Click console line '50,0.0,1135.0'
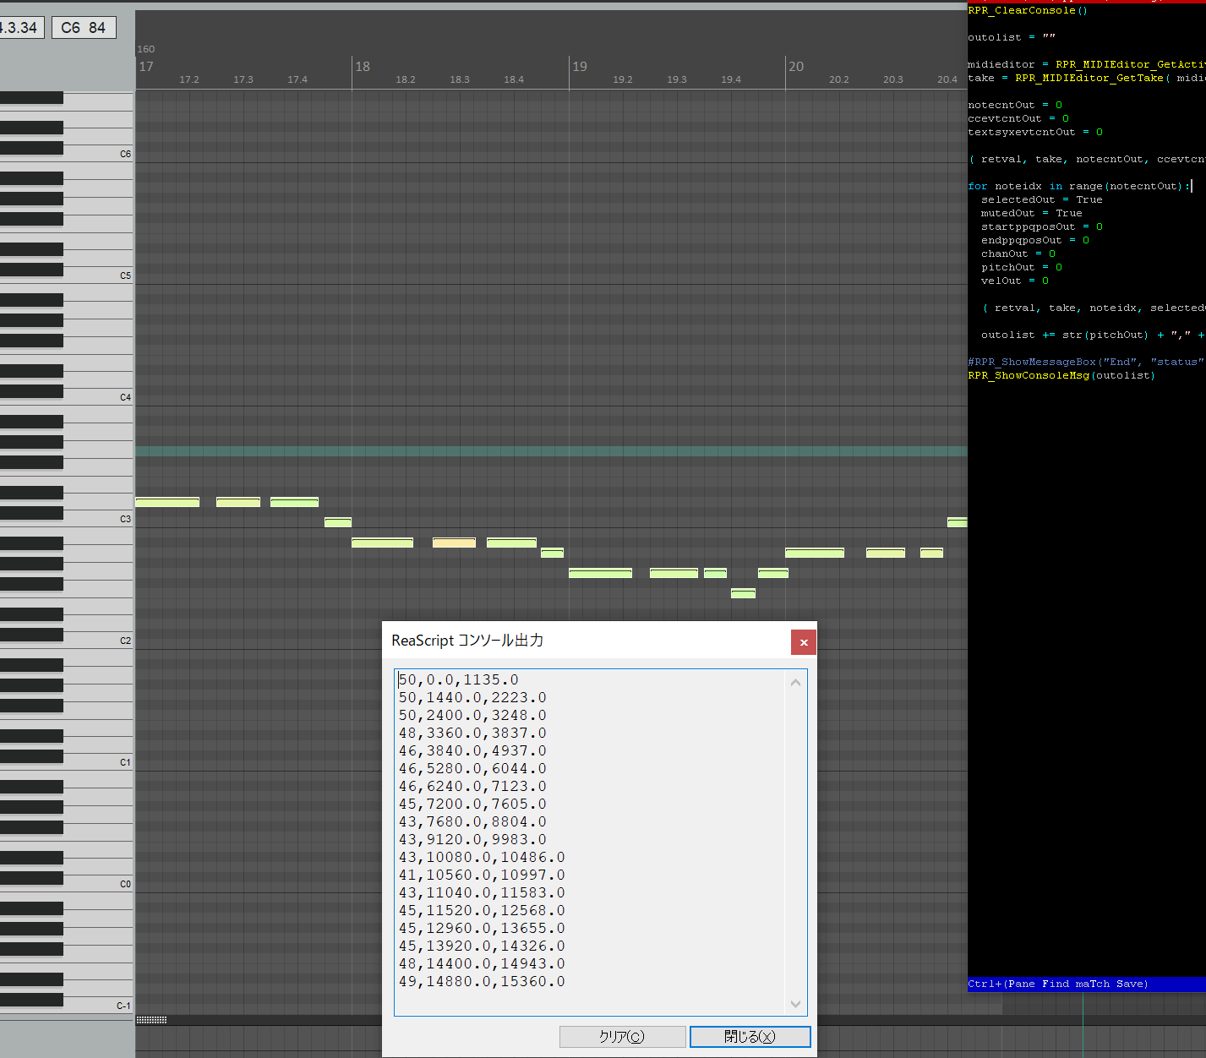This screenshot has height=1058, width=1206. click(459, 679)
